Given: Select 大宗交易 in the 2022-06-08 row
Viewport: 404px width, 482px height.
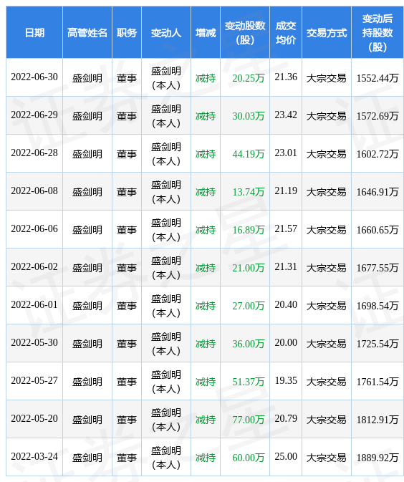Looking at the screenshot, I should click(327, 192).
